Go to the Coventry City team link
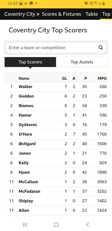 [20, 14]
